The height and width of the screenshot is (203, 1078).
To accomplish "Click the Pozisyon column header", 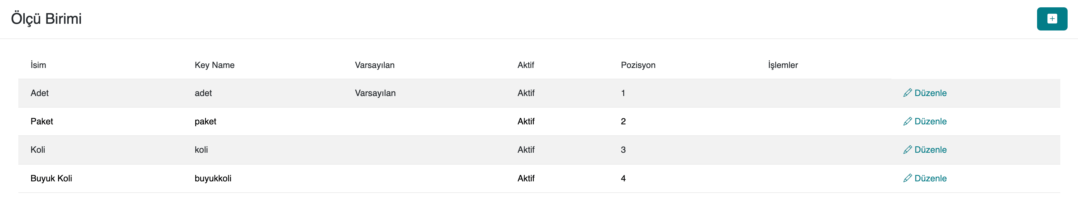I will pos(638,65).
